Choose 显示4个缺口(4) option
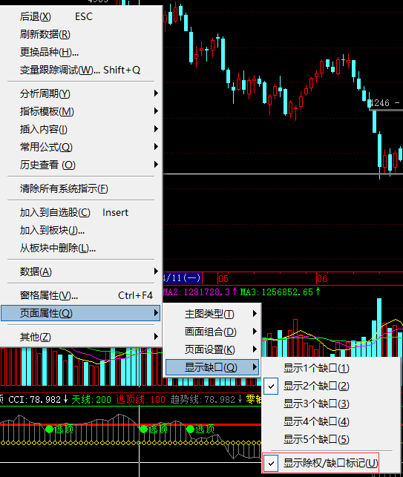The image size is (403, 477). (x=331, y=421)
